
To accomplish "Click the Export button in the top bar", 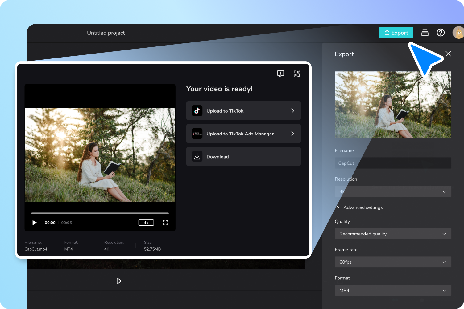I will pos(396,33).
